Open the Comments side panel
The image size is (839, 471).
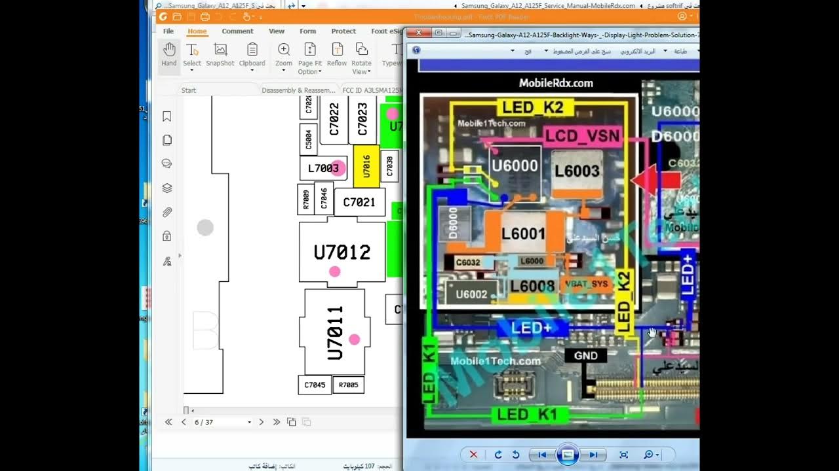coord(167,164)
